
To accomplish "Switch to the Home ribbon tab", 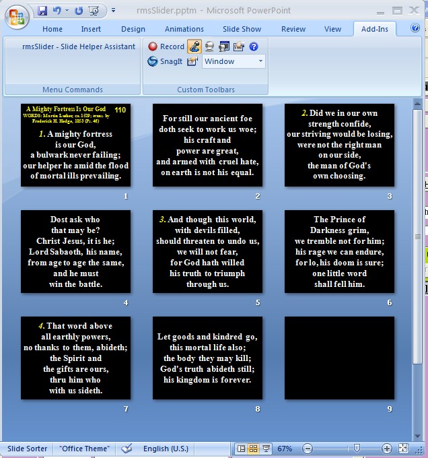I will tap(52, 29).
